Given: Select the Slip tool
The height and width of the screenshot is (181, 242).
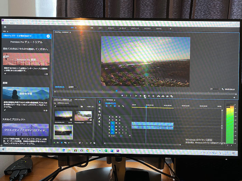Looking at the screenshot, I should 100,115.
